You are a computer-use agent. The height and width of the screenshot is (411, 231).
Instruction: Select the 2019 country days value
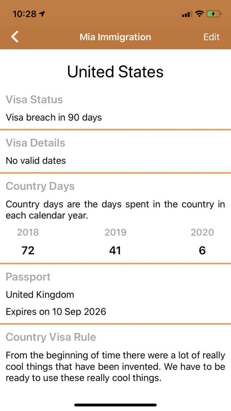(x=115, y=250)
